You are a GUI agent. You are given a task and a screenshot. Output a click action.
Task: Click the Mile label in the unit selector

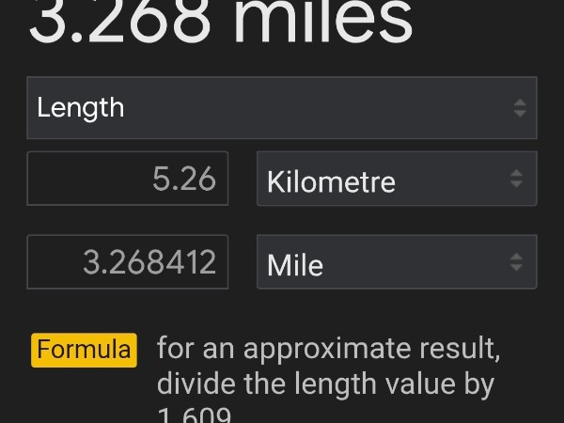(295, 264)
